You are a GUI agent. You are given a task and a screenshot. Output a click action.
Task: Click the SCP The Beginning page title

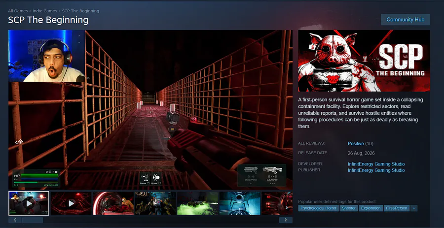coord(48,20)
